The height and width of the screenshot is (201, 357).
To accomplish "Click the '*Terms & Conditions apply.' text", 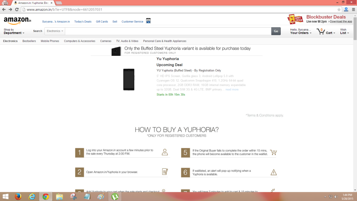I will pos(265,115).
